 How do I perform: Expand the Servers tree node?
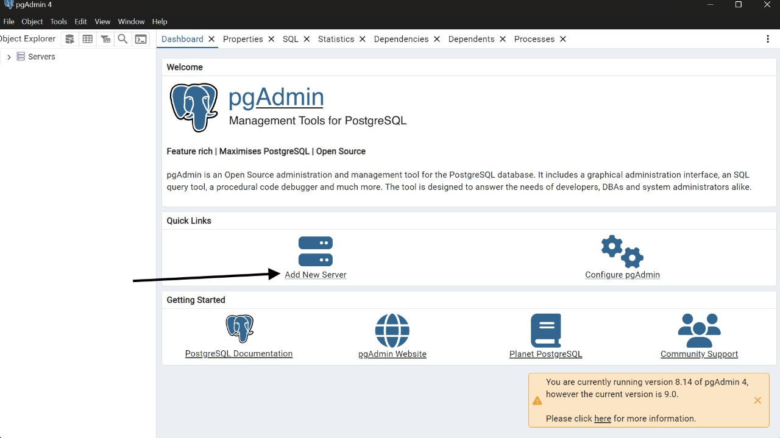(x=9, y=57)
